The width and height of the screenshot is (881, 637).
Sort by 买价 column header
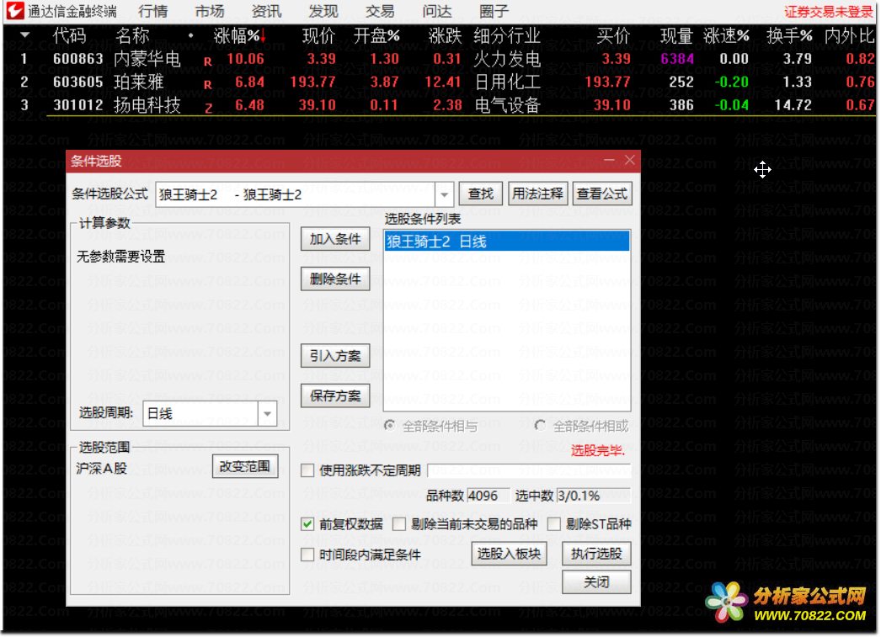tap(613, 36)
